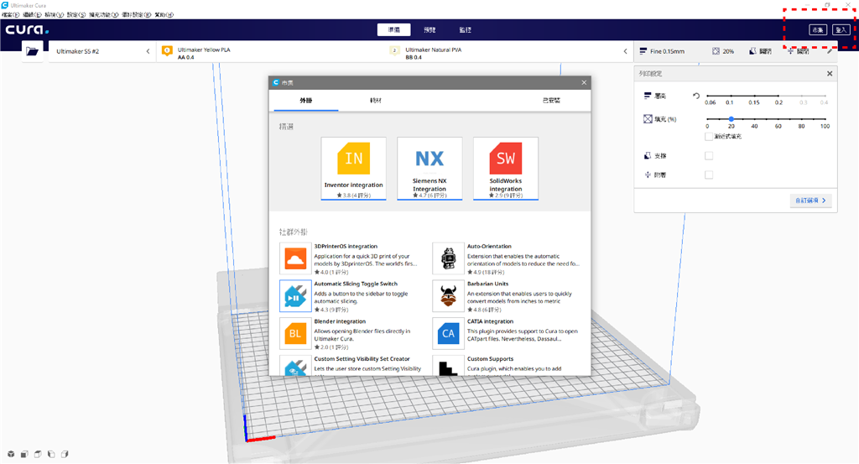This screenshot has width=859, height=464.
Task: Open the Inventor integration plugin tile
Action: coord(353,169)
